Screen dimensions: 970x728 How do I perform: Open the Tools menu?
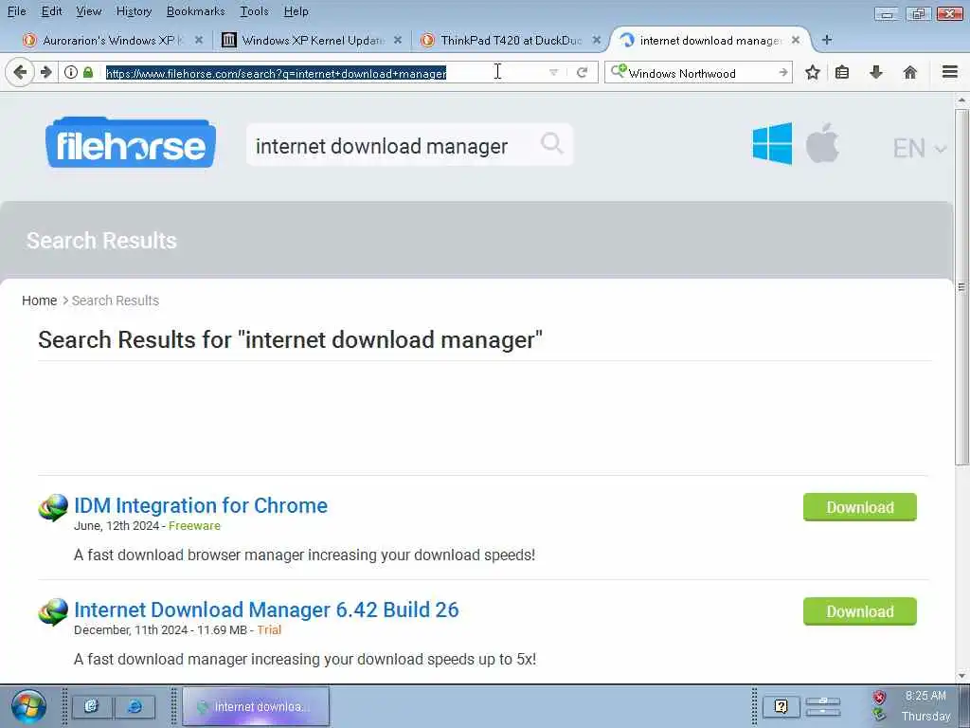tap(254, 11)
